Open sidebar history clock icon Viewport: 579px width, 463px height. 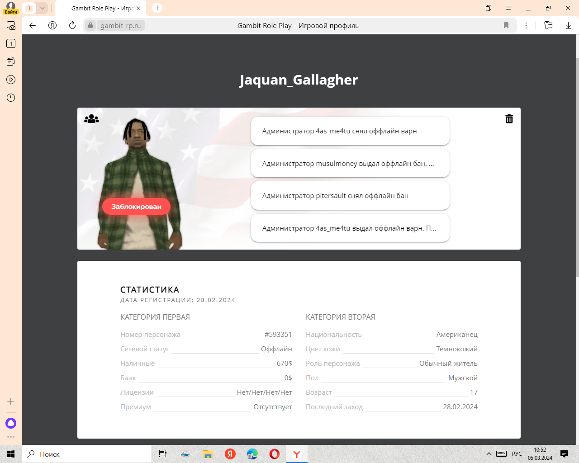point(11,98)
